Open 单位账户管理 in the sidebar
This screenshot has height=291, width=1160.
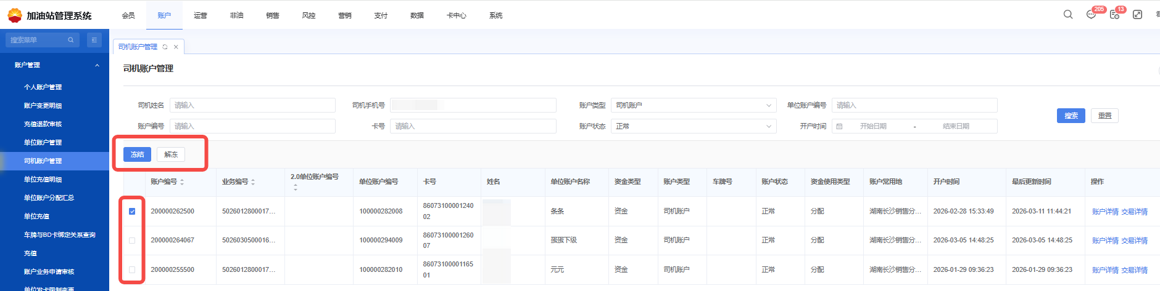click(x=43, y=142)
